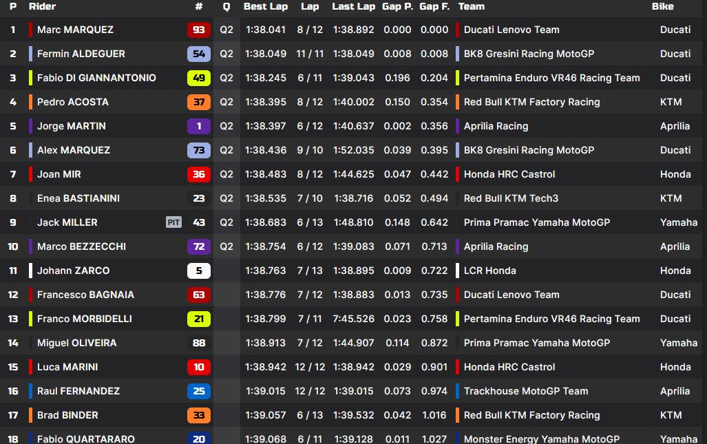Select rider name Enea BASTIANINI
707x444 pixels.
(x=78, y=199)
